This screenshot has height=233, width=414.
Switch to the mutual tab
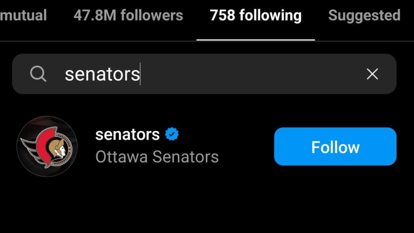tap(23, 15)
